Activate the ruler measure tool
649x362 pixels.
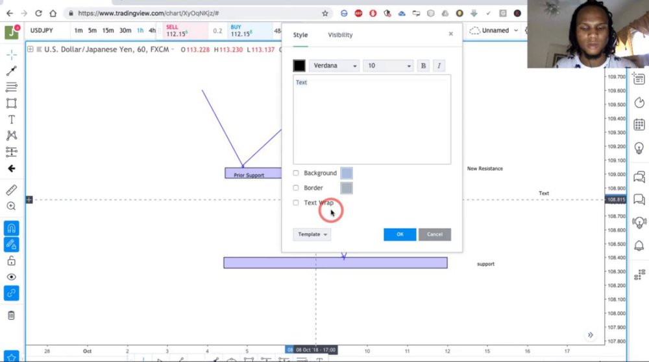[12, 190]
